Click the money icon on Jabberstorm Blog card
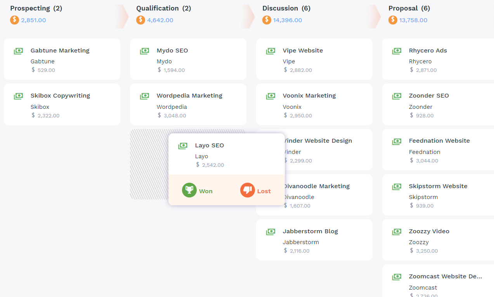 [x=270, y=232]
